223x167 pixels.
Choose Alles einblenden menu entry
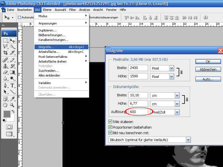tap(61, 75)
